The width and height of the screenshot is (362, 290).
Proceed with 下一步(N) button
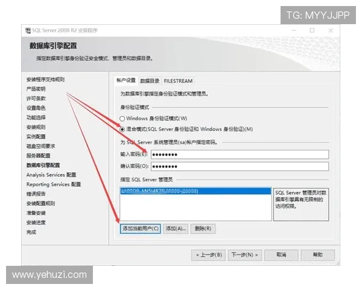tap(245, 255)
